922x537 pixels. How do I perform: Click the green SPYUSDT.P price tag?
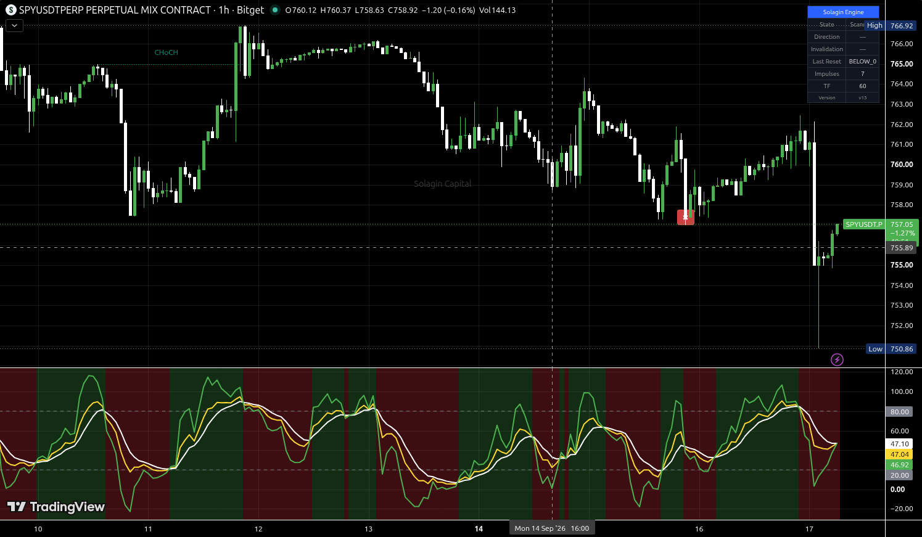pyautogui.click(x=863, y=224)
